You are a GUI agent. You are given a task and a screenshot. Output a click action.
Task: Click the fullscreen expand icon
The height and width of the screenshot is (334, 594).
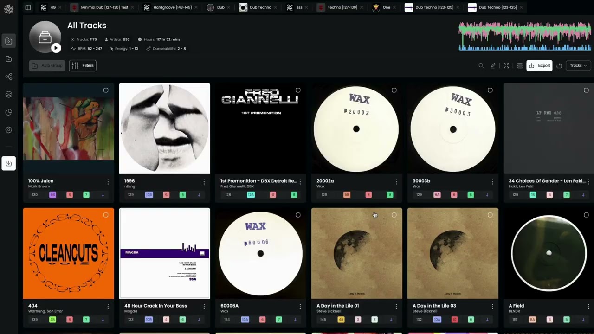pos(506,65)
